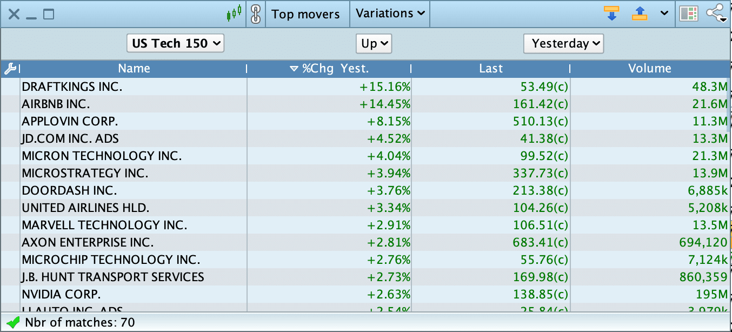Open the heatmap grid view icon
This screenshot has height=332, width=732.
tap(688, 14)
